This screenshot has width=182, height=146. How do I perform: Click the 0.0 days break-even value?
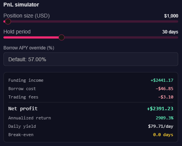tap(163, 135)
